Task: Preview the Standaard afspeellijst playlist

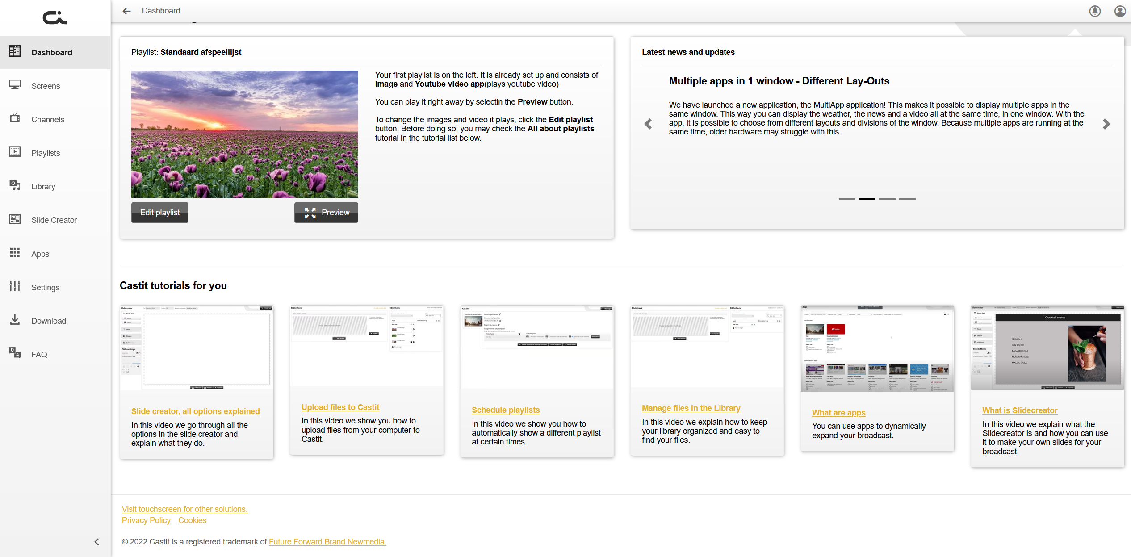Action: point(326,213)
